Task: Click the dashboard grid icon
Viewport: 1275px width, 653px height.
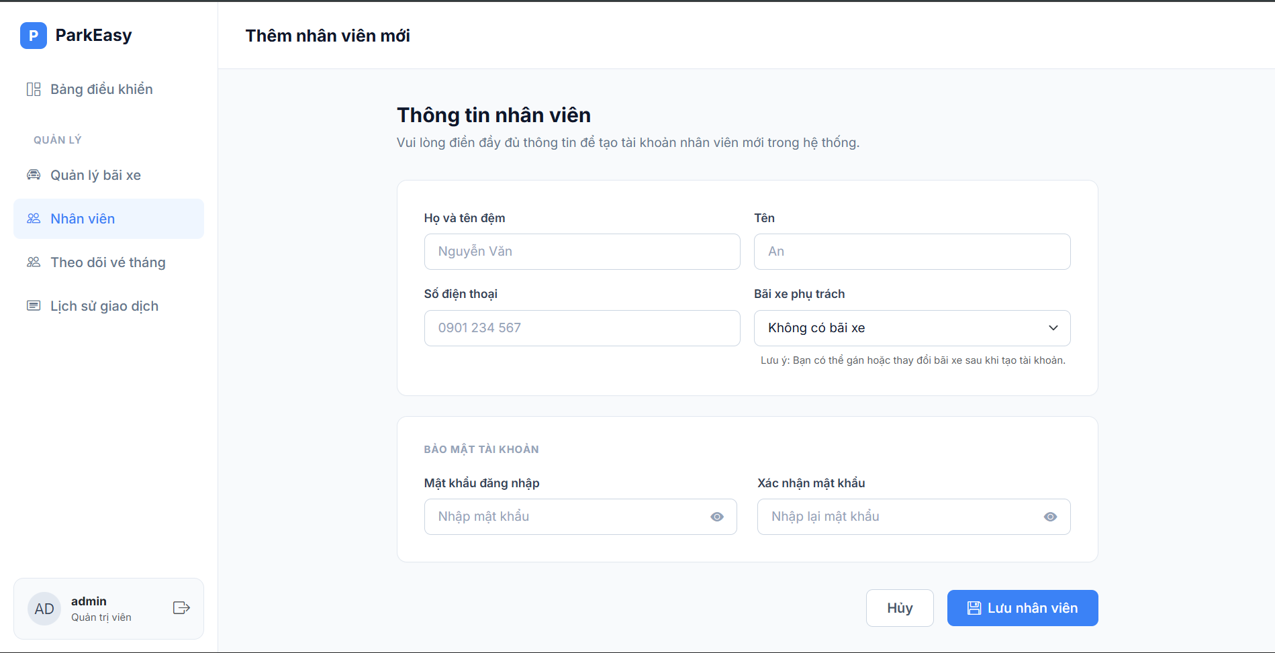Action: (34, 89)
